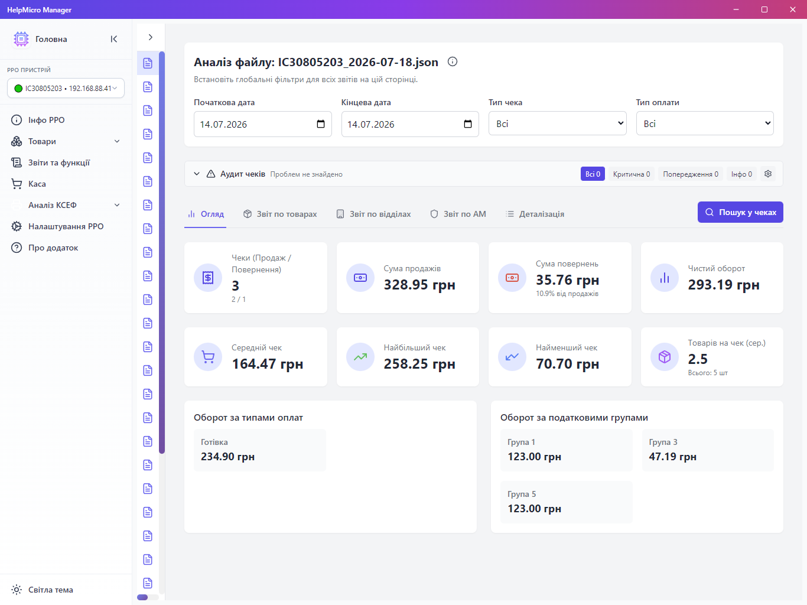This screenshot has width=807, height=605.
Task: Click the Звіти та функції report icon
Action: (17, 162)
